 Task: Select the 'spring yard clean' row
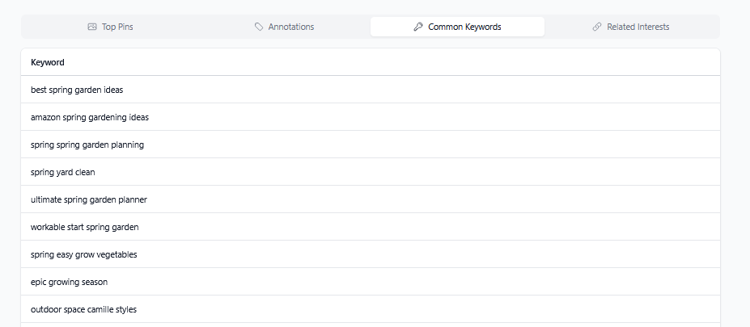click(63, 172)
